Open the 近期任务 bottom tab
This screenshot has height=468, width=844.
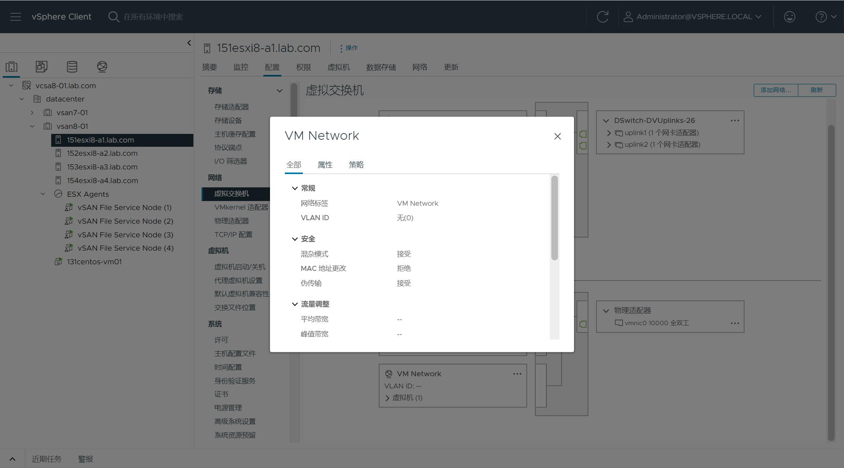click(x=46, y=459)
